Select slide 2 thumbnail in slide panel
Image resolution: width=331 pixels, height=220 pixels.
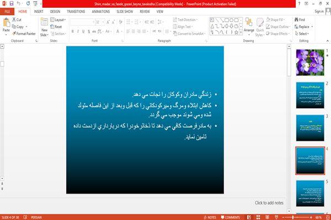(x=310, y=95)
